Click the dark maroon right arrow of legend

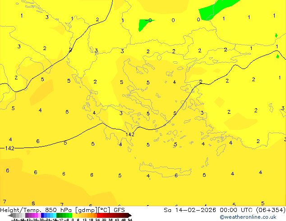(130, 215)
